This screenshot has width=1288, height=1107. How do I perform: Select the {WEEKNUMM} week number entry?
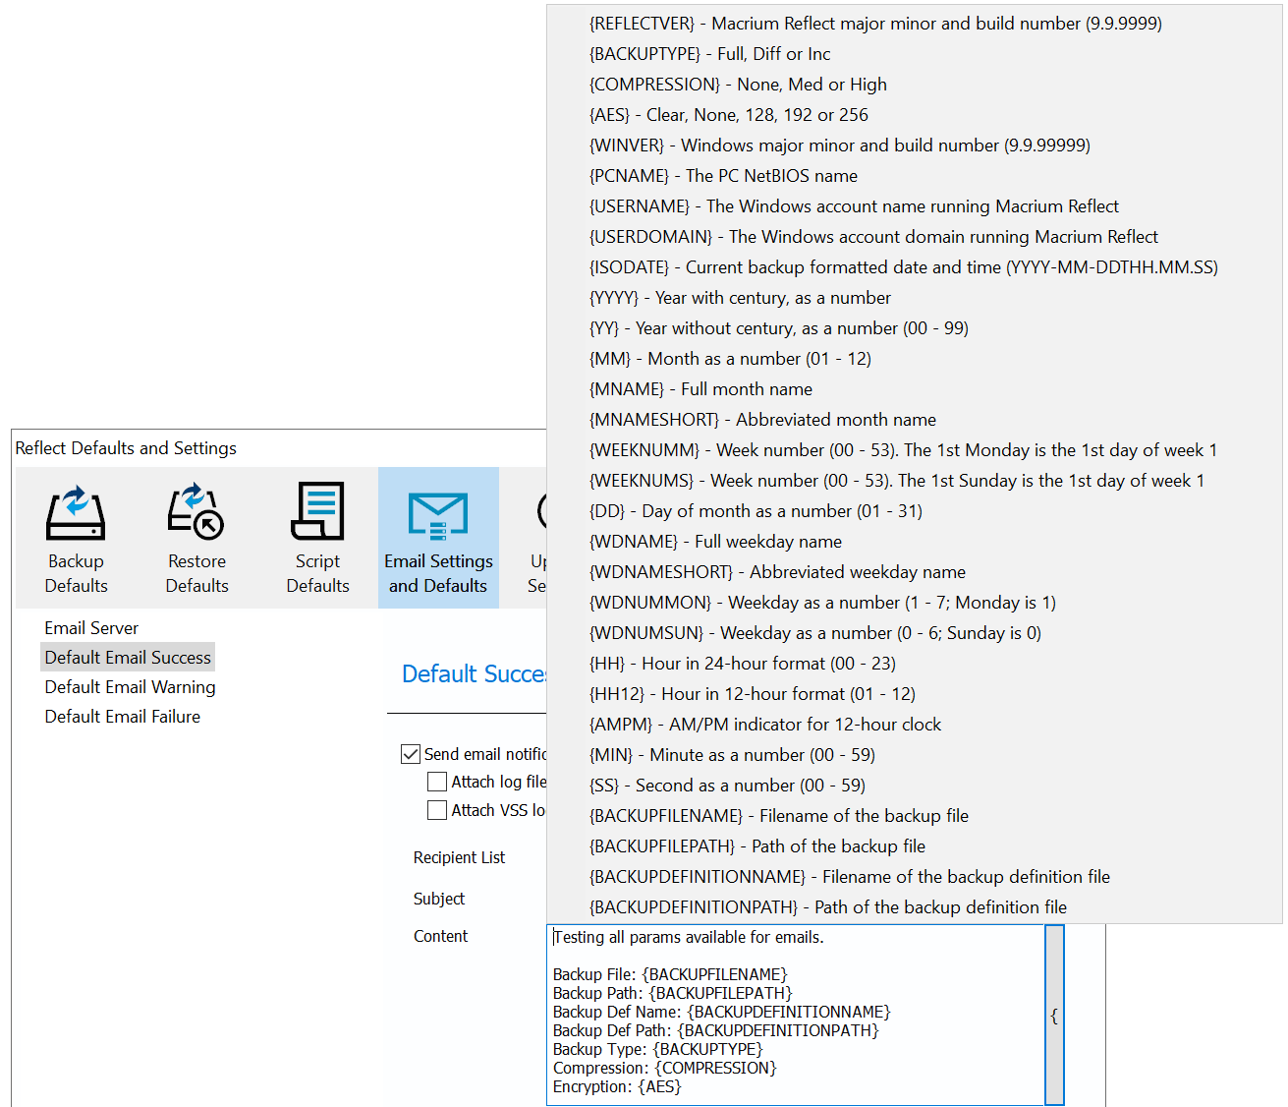[x=914, y=450]
